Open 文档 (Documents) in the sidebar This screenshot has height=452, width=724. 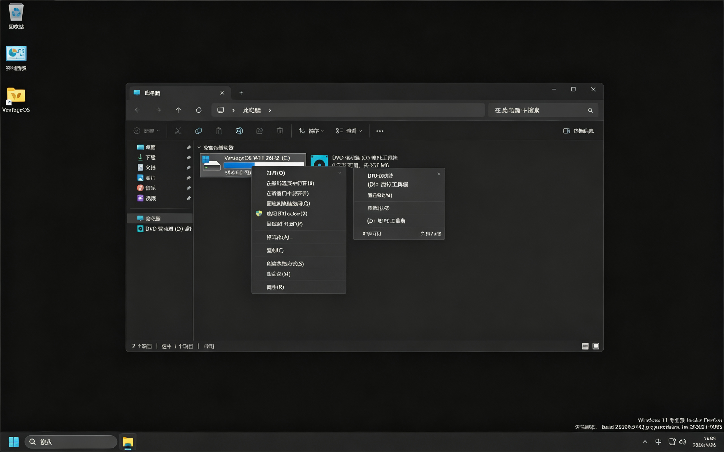pos(150,168)
